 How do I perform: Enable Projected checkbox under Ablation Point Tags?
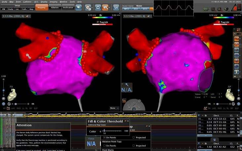(134, 145)
